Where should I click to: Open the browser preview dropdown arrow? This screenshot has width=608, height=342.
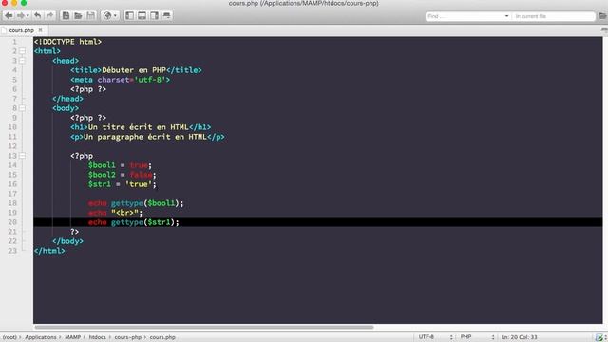(115, 16)
